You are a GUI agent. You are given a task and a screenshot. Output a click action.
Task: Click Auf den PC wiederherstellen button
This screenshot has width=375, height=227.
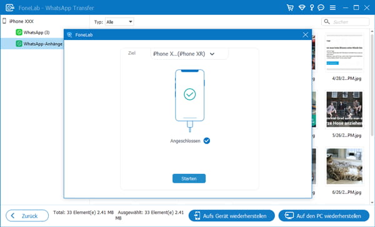coord(324,216)
